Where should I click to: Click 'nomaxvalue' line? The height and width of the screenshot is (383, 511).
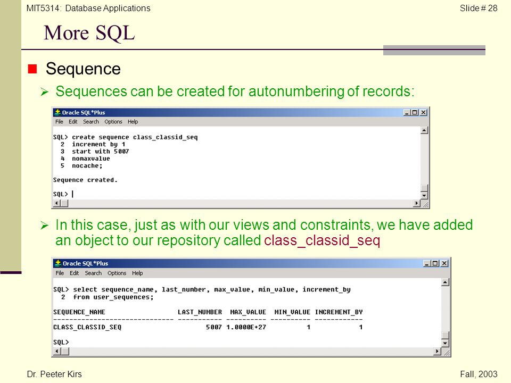pos(91,159)
